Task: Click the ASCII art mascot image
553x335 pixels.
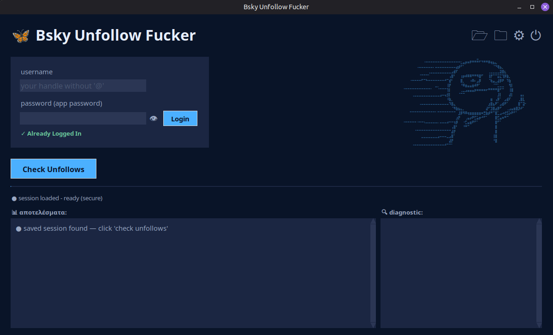Action: click(465, 102)
